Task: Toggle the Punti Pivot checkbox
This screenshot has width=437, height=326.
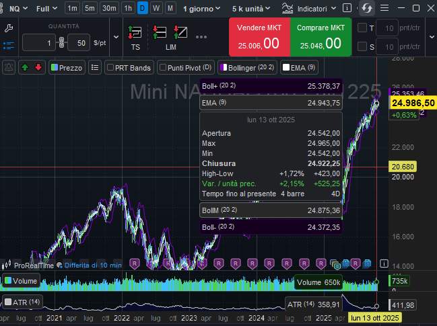Action: (x=163, y=68)
